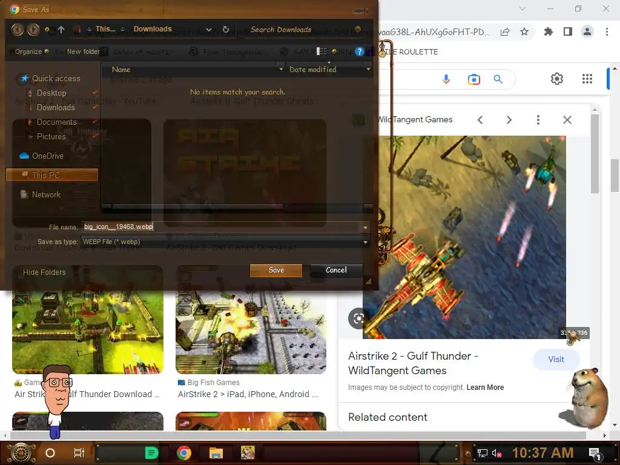
Task: Share this page icon in Chrome
Action: click(505, 32)
